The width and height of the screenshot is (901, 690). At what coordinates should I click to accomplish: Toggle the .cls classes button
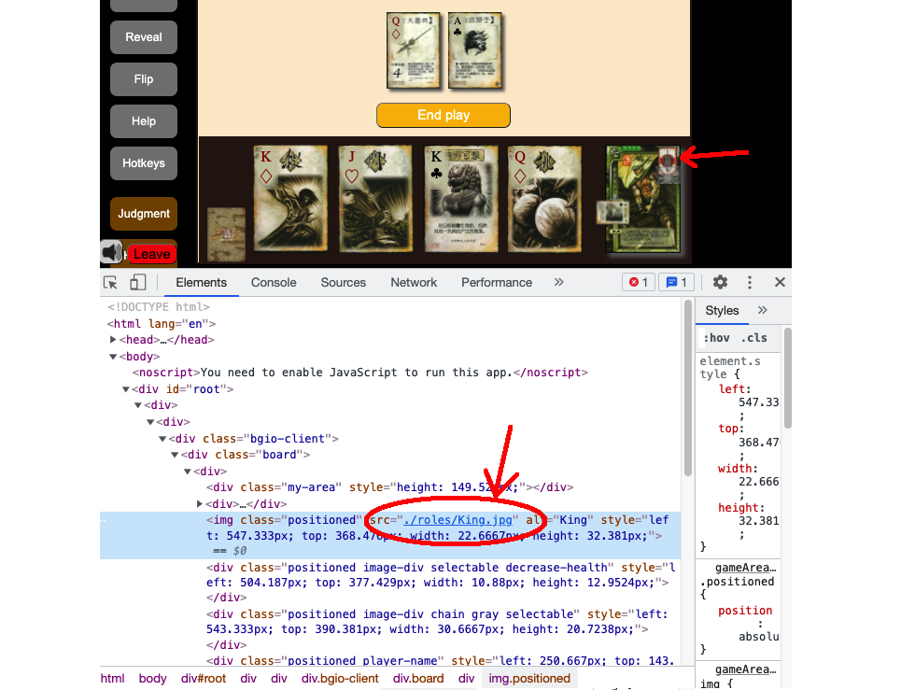pyautogui.click(x=753, y=338)
